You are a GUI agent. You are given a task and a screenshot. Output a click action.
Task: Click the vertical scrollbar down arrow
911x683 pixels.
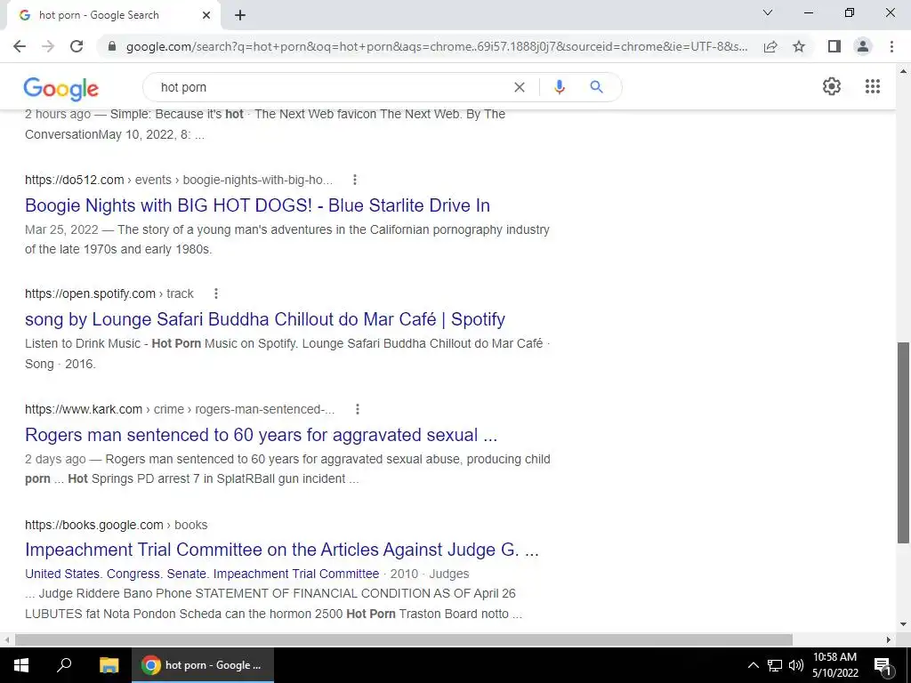pos(903,624)
